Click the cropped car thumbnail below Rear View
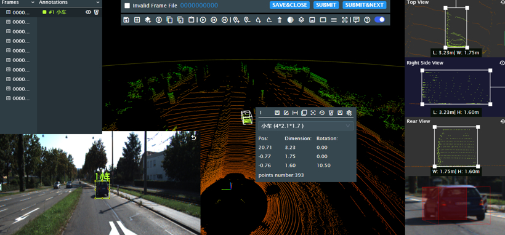This screenshot has height=235, width=505. [x=455, y=205]
